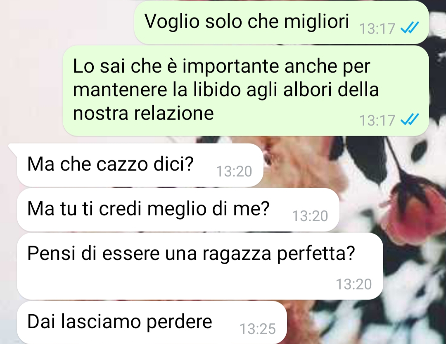This screenshot has height=344, width=446.
Task: Select the 'Pensi di essere una ragazza perfetta?' message
Action: pos(200,266)
